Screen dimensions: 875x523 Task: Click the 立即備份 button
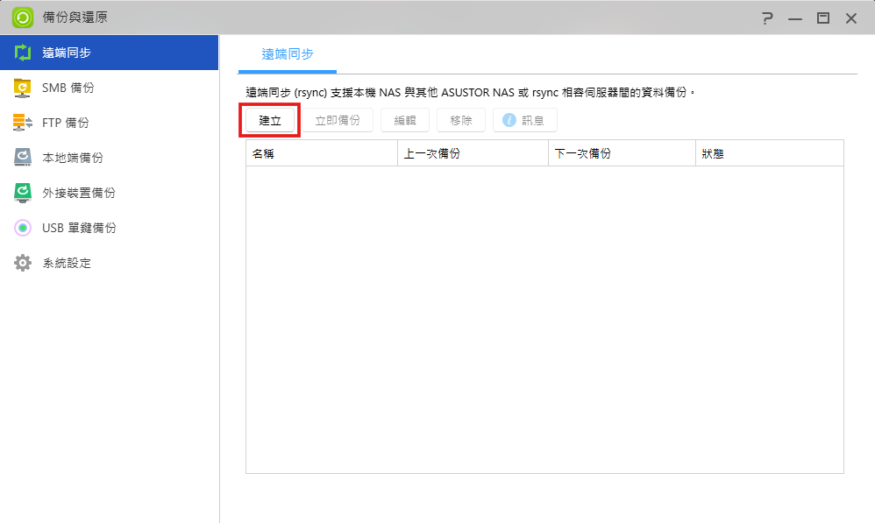(338, 120)
